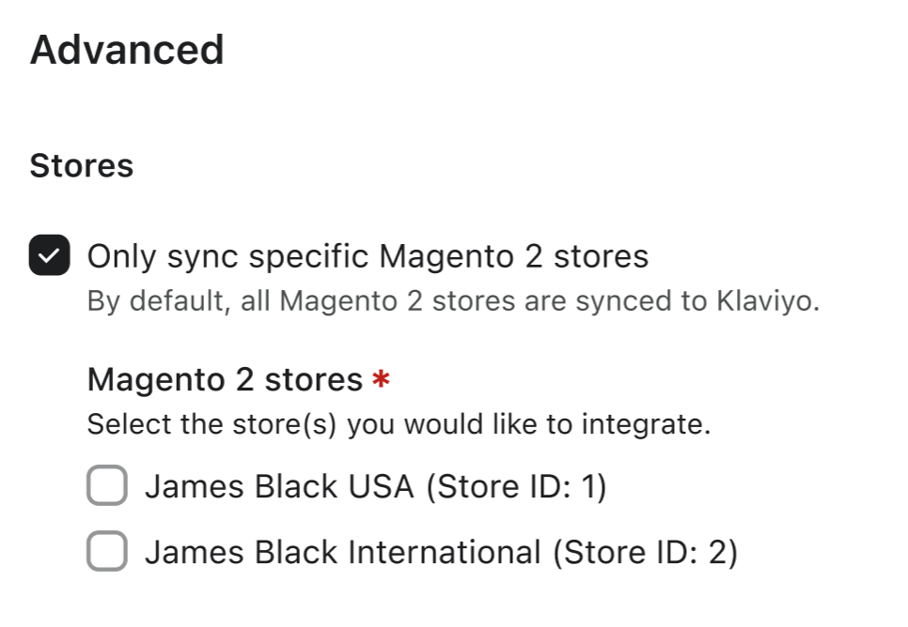Click the "Stores" subsection heading
The width and height of the screenshot is (908, 627).
tap(82, 166)
